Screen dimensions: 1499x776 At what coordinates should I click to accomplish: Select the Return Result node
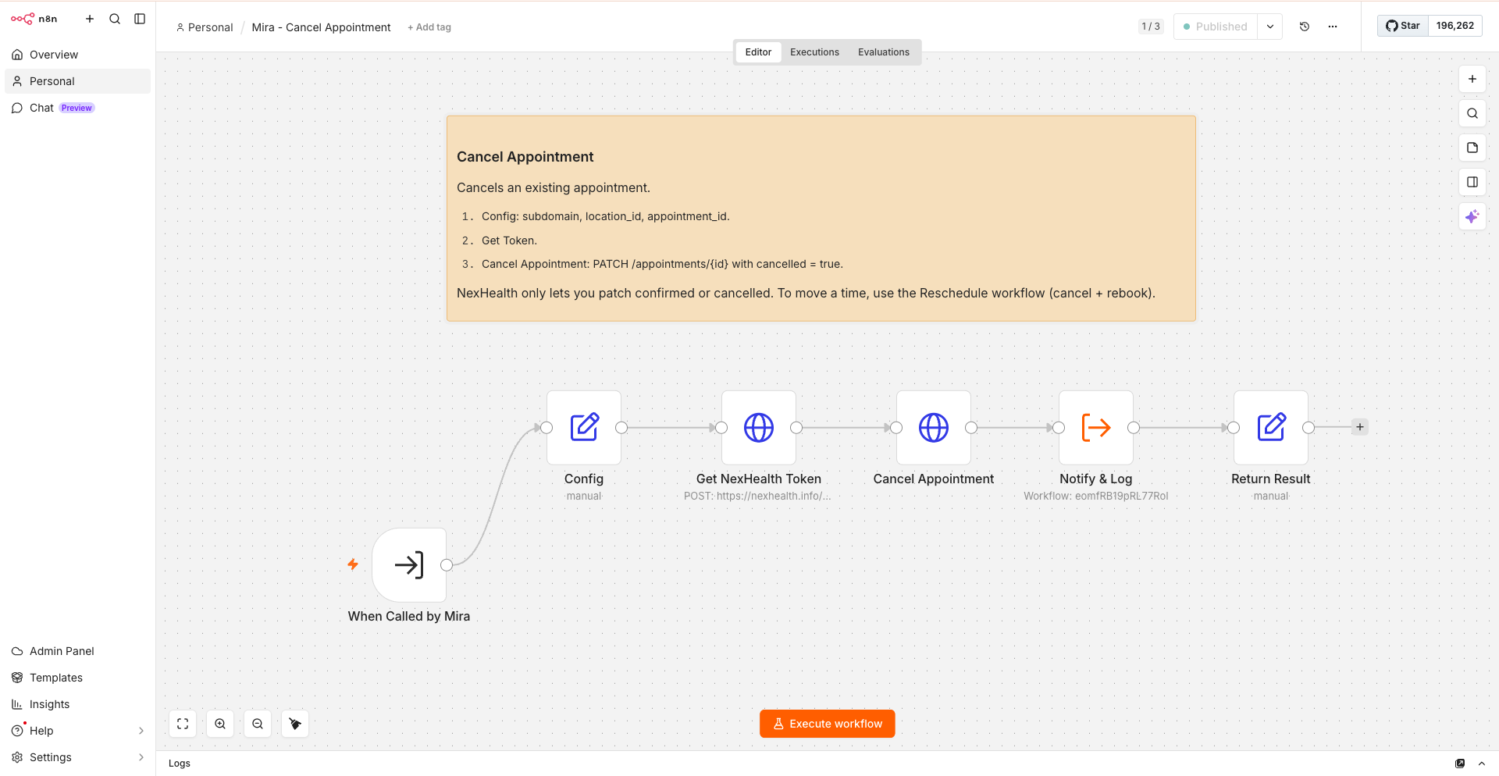pyautogui.click(x=1271, y=428)
